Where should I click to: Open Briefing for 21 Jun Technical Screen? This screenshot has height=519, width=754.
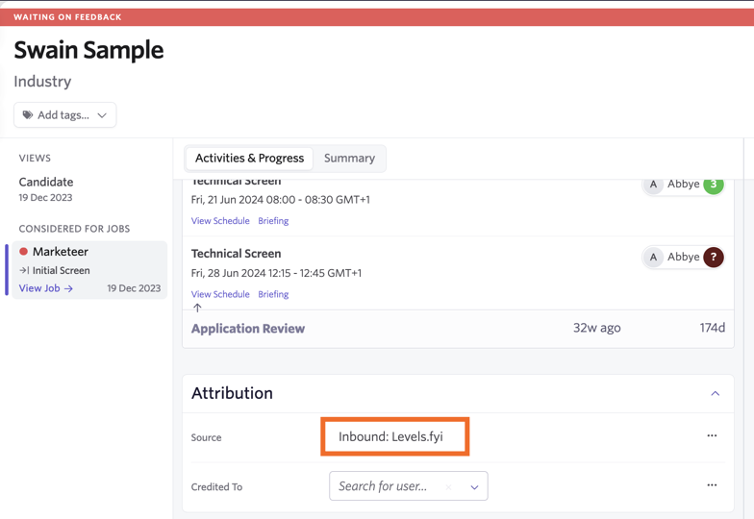273,221
